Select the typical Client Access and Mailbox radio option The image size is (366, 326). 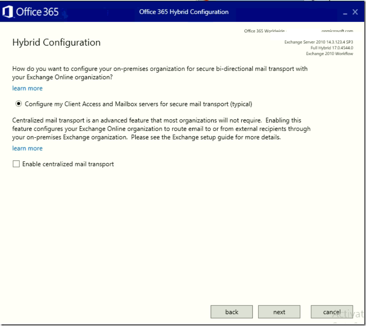[x=18, y=104]
